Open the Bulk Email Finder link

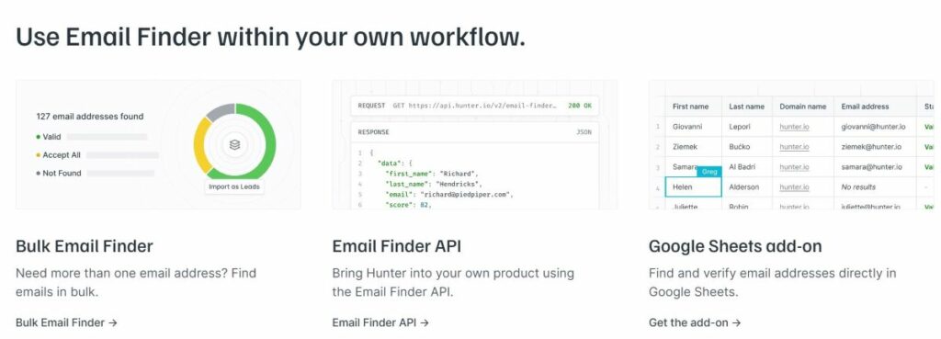tap(66, 322)
